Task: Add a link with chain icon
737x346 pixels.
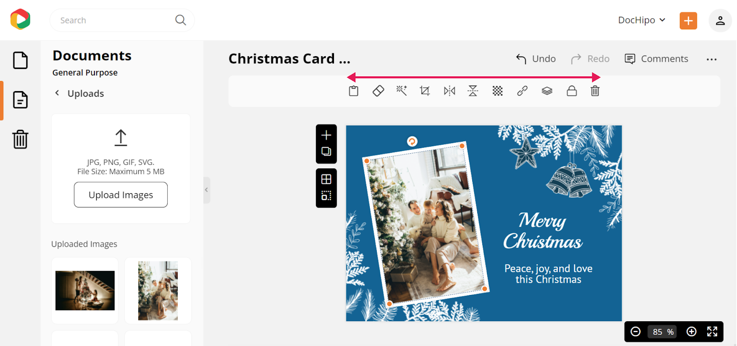Action: point(522,91)
